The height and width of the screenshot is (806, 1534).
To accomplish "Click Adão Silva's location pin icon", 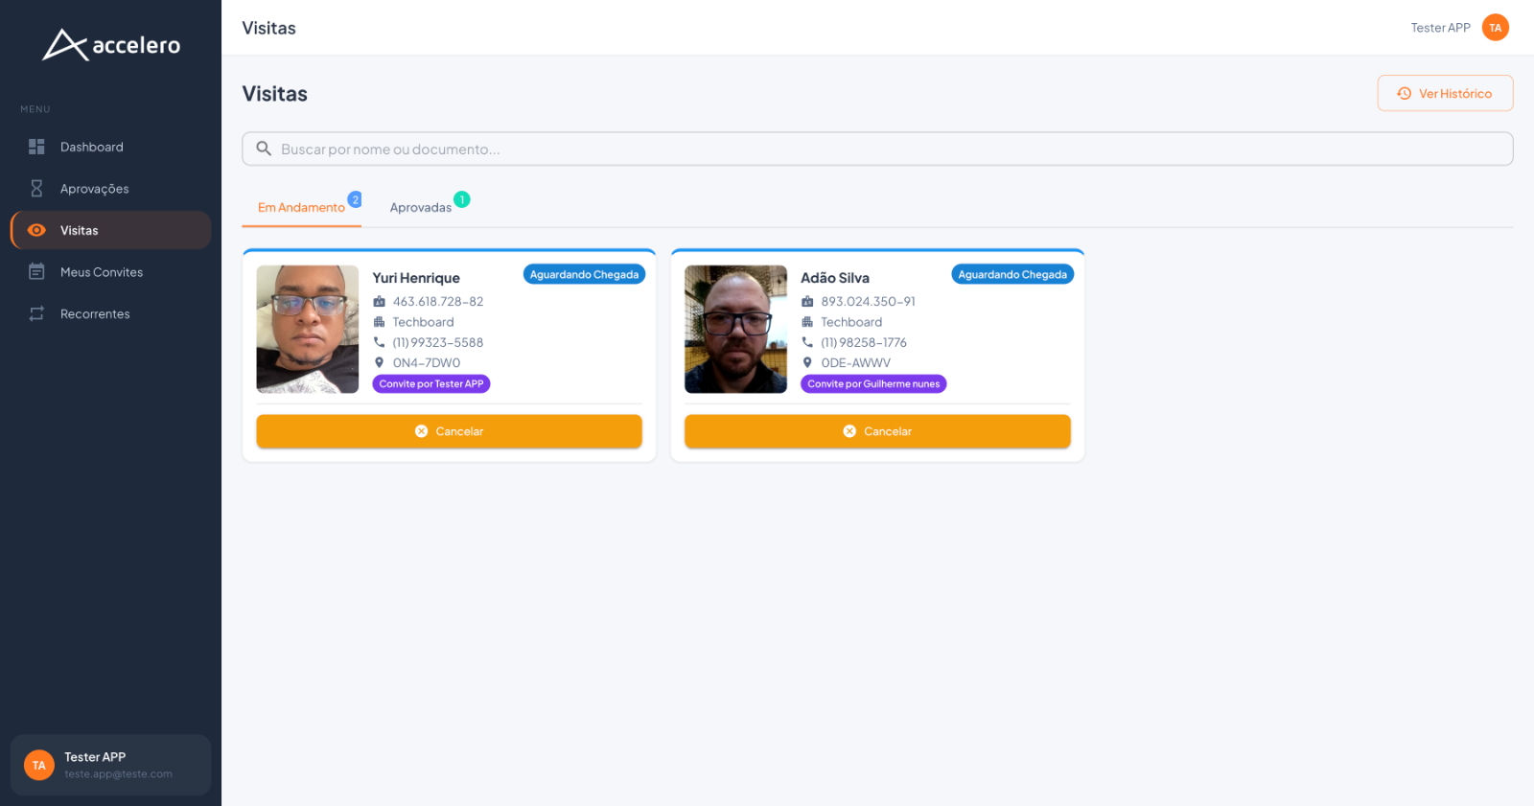I will point(807,362).
